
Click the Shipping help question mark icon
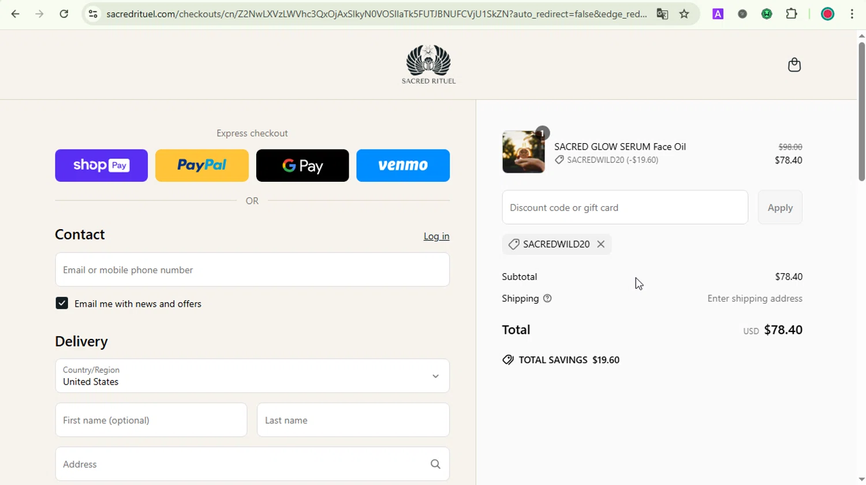(547, 299)
